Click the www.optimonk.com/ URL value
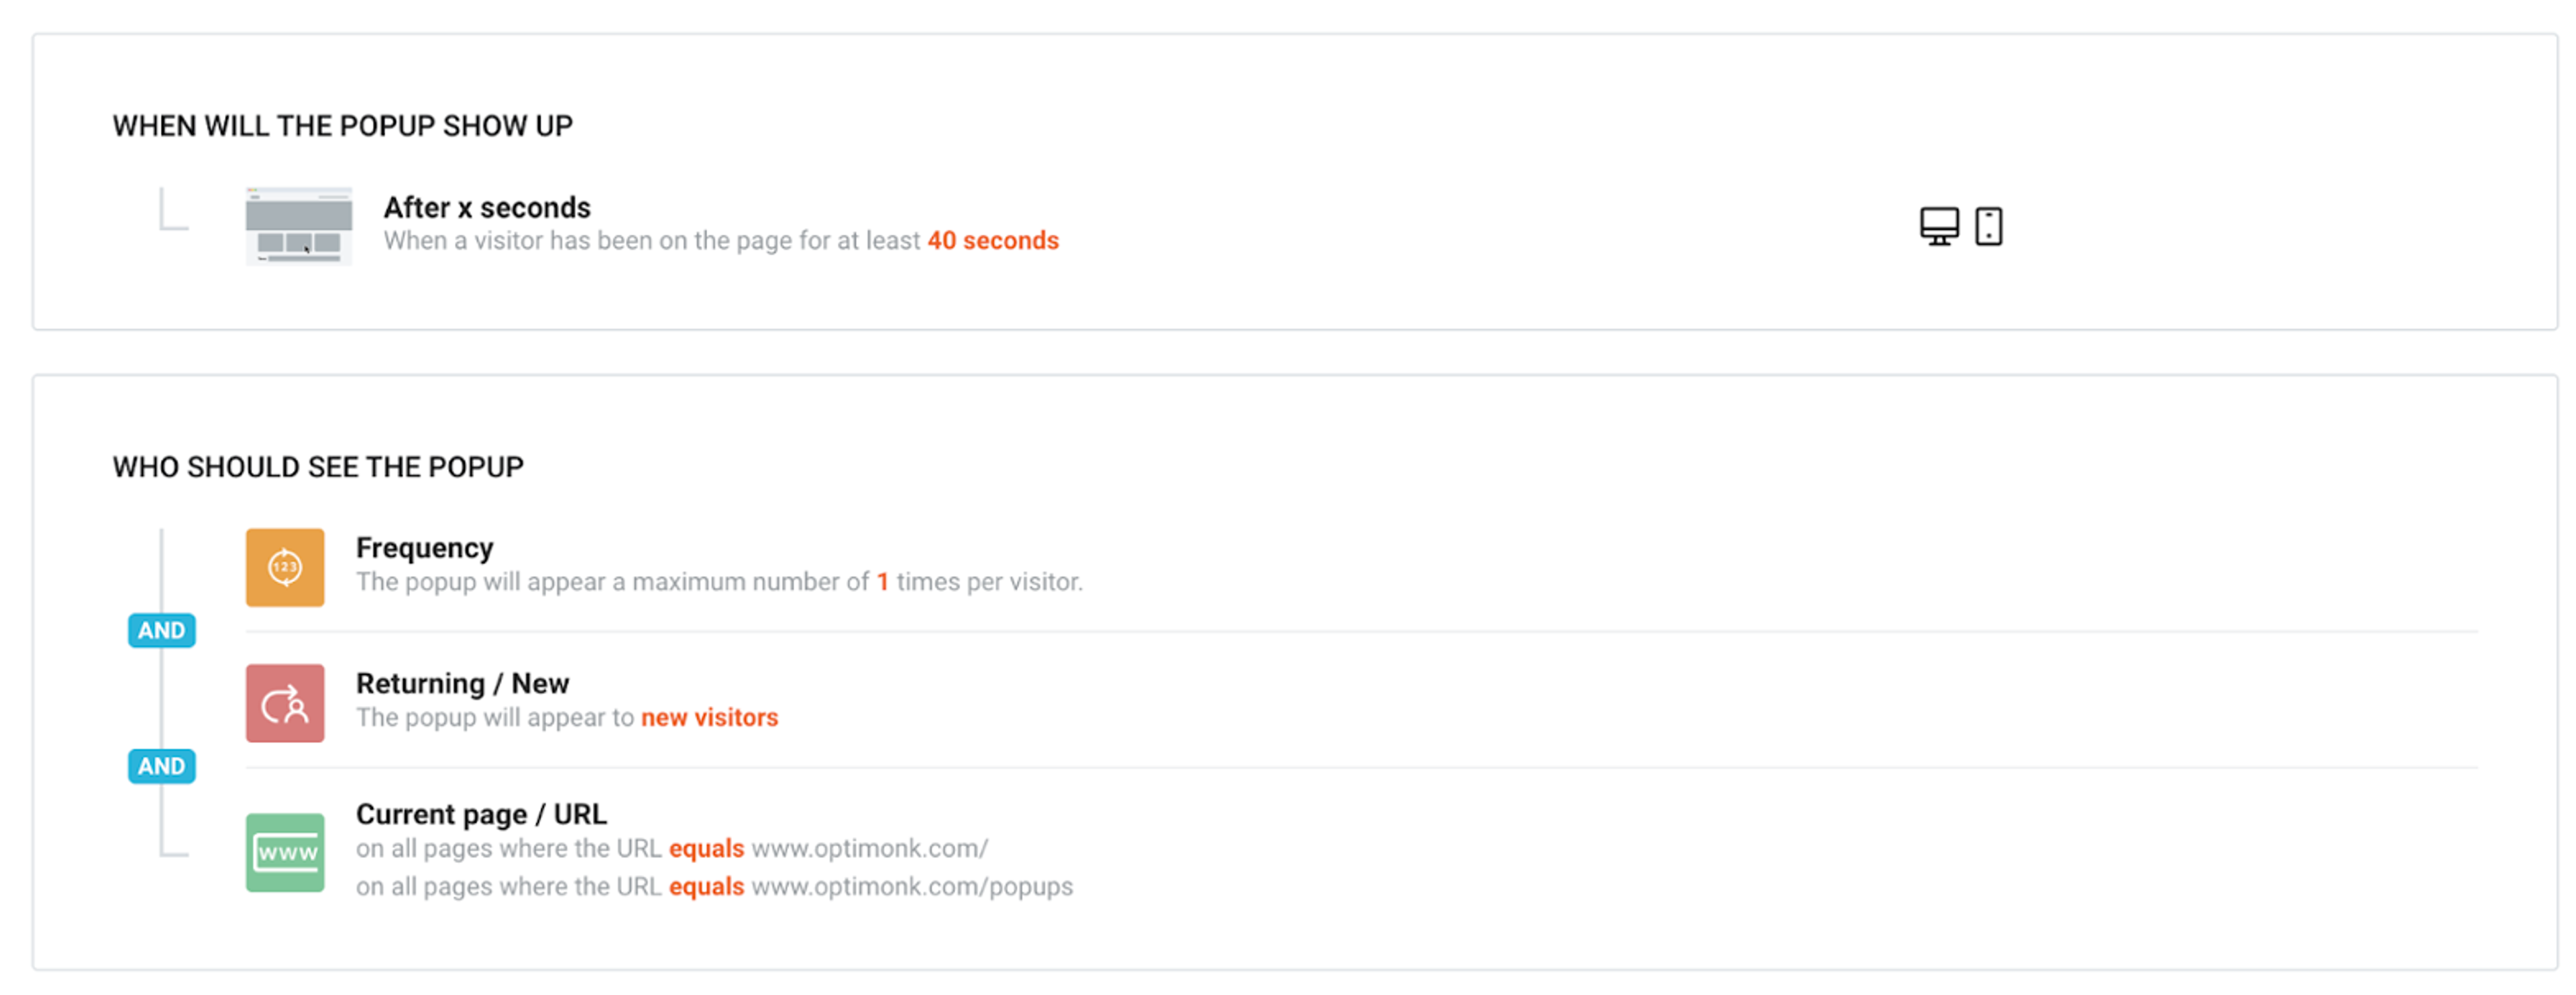The width and height of the screenshot is (2576, 995). point(869,848)
